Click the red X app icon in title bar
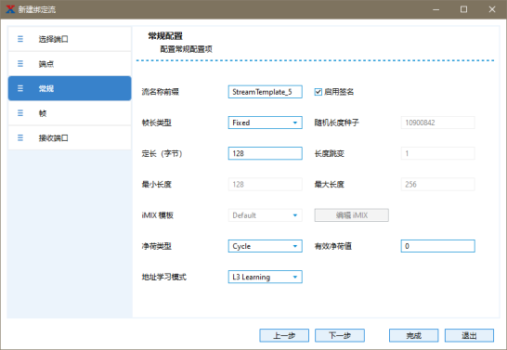Screen dimensions: 507x350 10,9
